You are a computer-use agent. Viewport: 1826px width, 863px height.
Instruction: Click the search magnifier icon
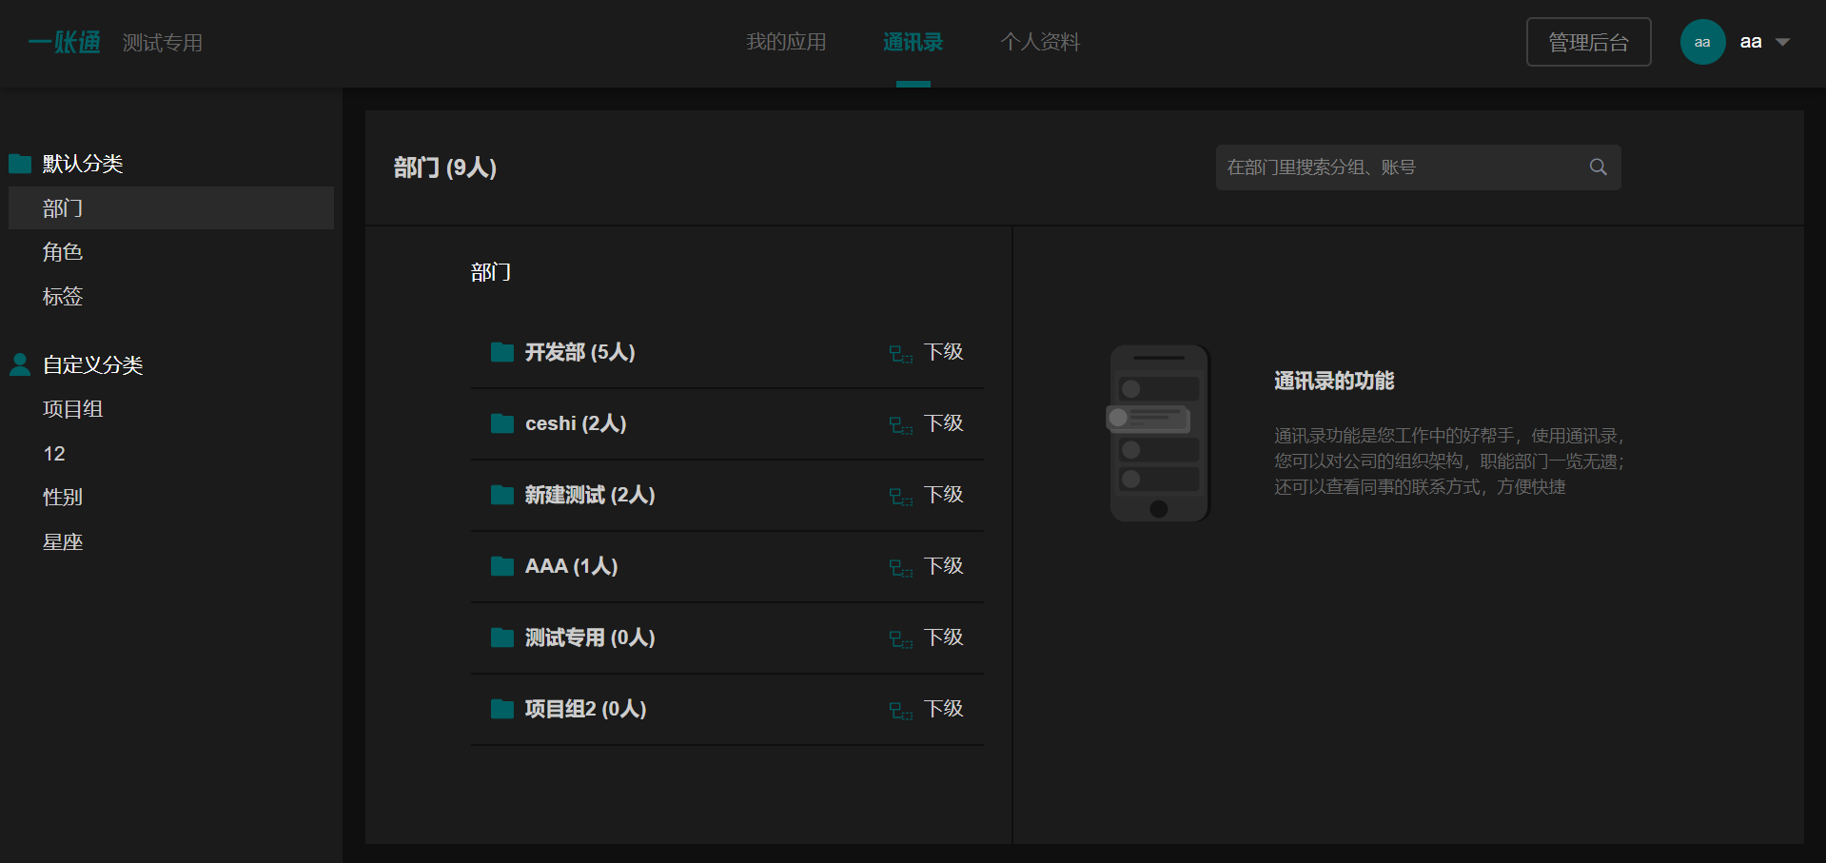point(1598,167)
